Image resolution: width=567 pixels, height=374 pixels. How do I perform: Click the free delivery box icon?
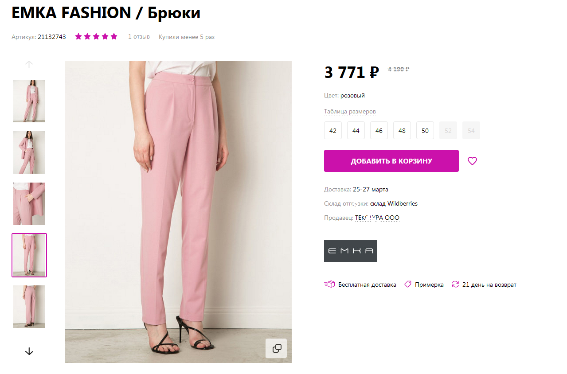pyautogui.click(x=329, y=284)
